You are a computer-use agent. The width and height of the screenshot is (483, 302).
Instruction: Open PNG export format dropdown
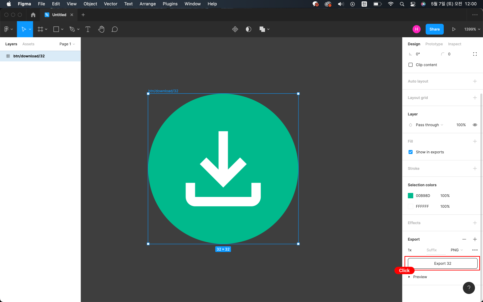457,250
